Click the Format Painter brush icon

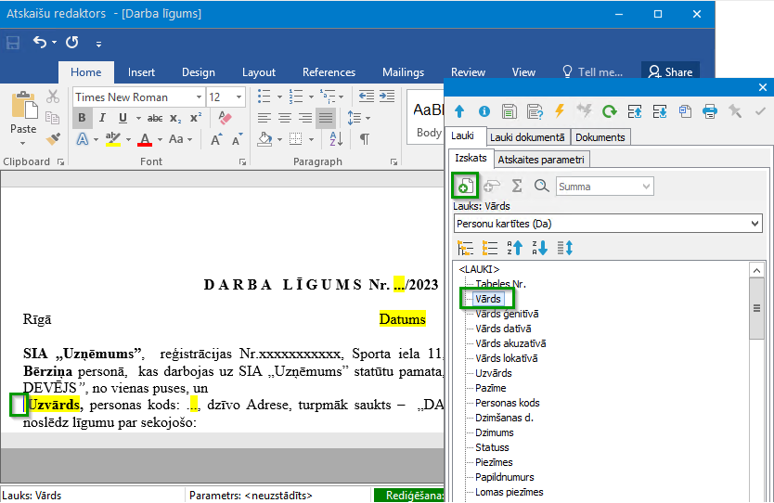tap(53, 138)
